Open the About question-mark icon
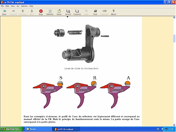The height and width of the screenshot is (132, 176). 114,12
